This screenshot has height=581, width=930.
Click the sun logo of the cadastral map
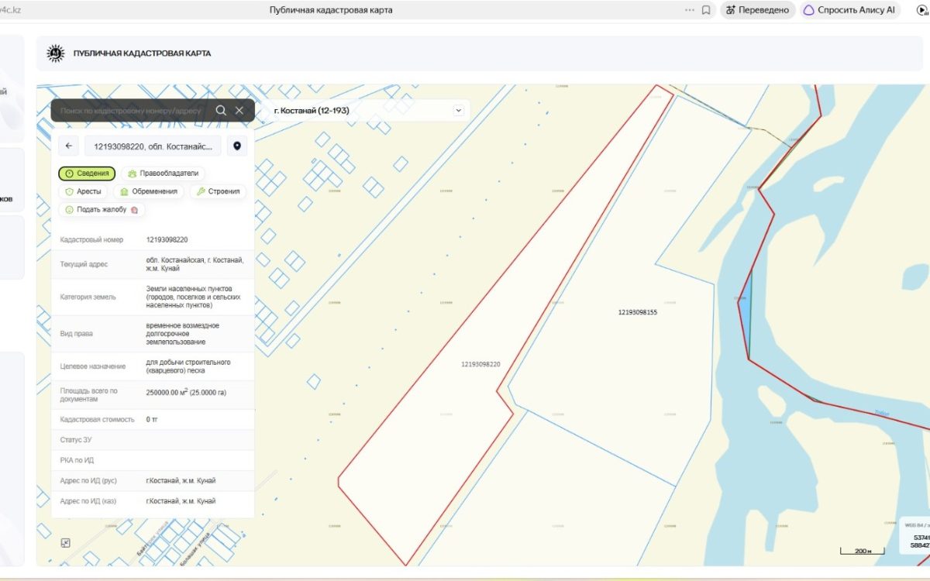tap(56, 53)
